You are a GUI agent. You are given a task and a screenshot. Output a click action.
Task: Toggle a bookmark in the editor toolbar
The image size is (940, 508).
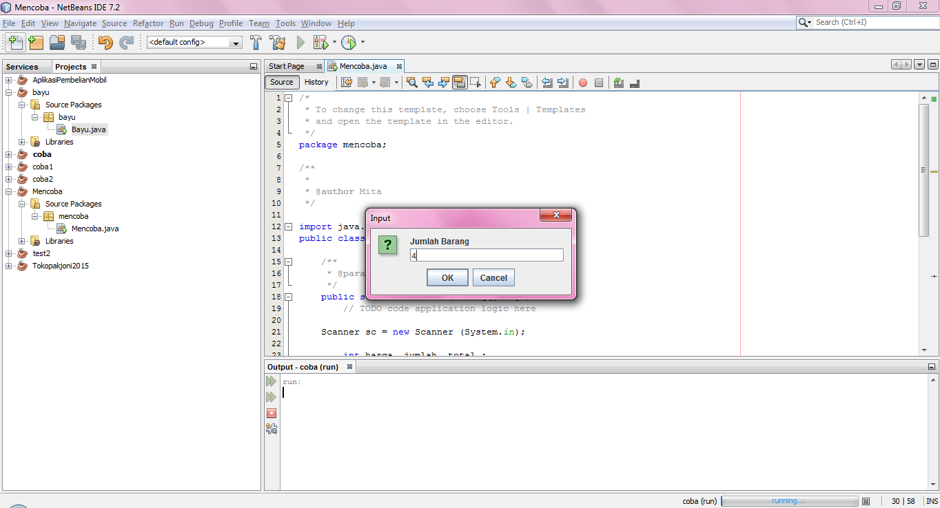[527, 82]
